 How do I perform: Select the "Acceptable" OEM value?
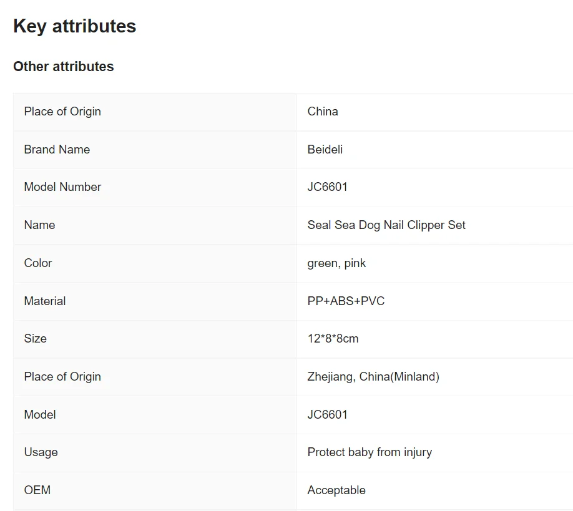tap(336, 490)
